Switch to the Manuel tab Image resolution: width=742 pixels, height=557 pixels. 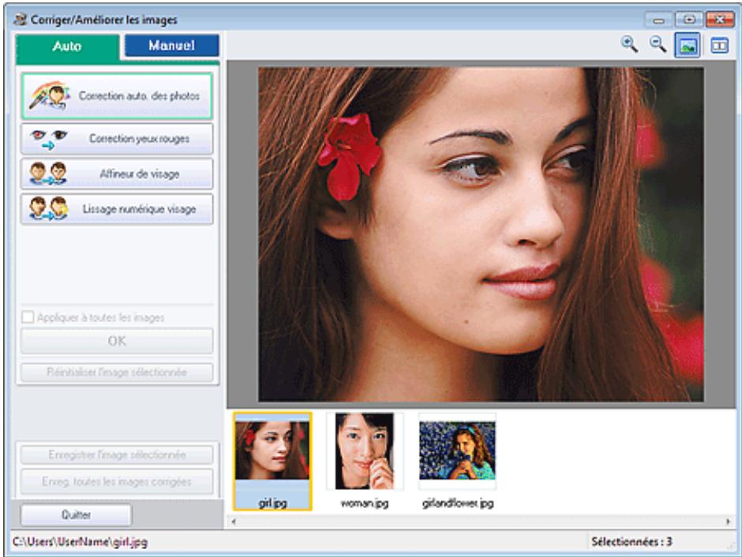point(171,46)
